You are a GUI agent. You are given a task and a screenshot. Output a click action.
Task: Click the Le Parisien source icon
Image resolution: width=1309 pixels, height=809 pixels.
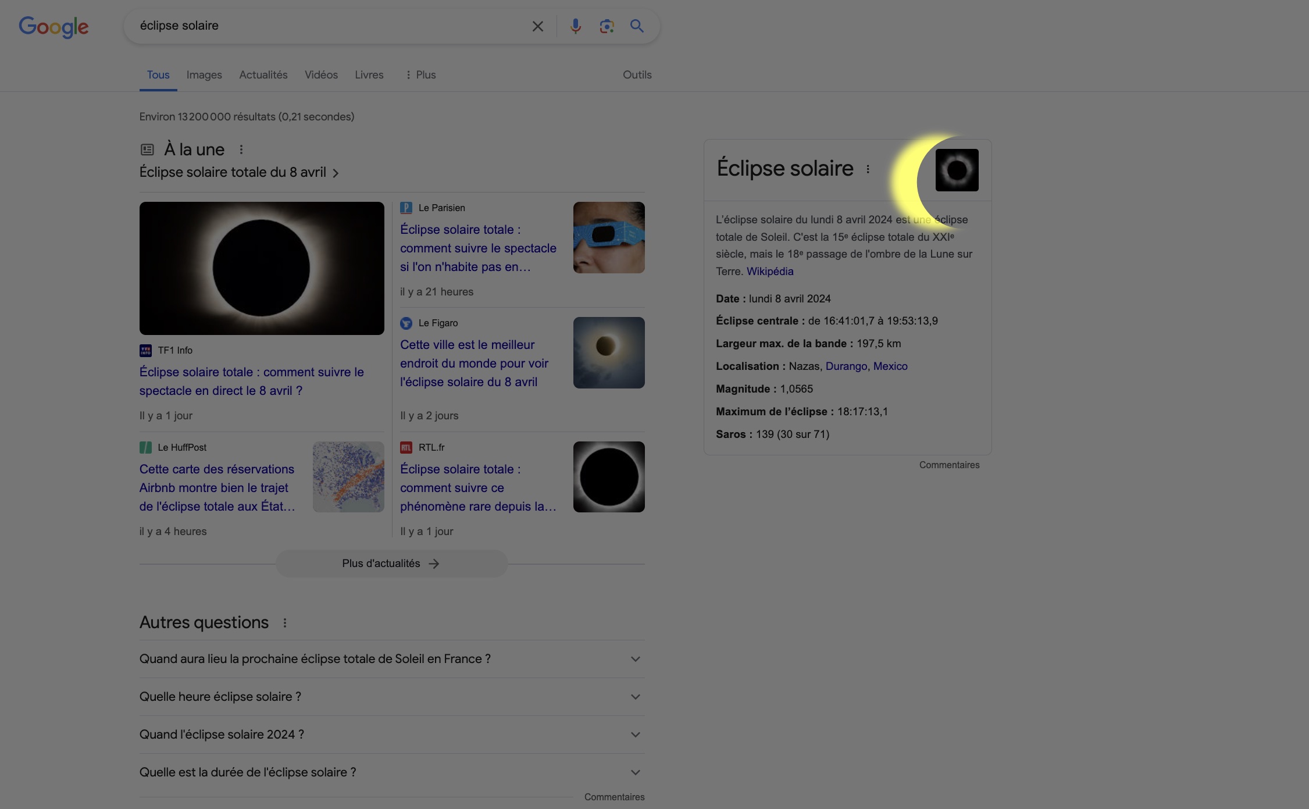(x=406, y=208)
